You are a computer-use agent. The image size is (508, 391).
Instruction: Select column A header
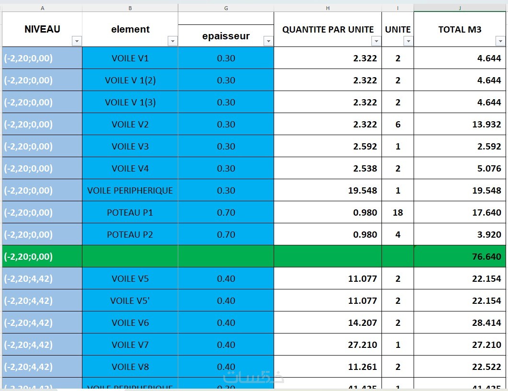point(42,8)
